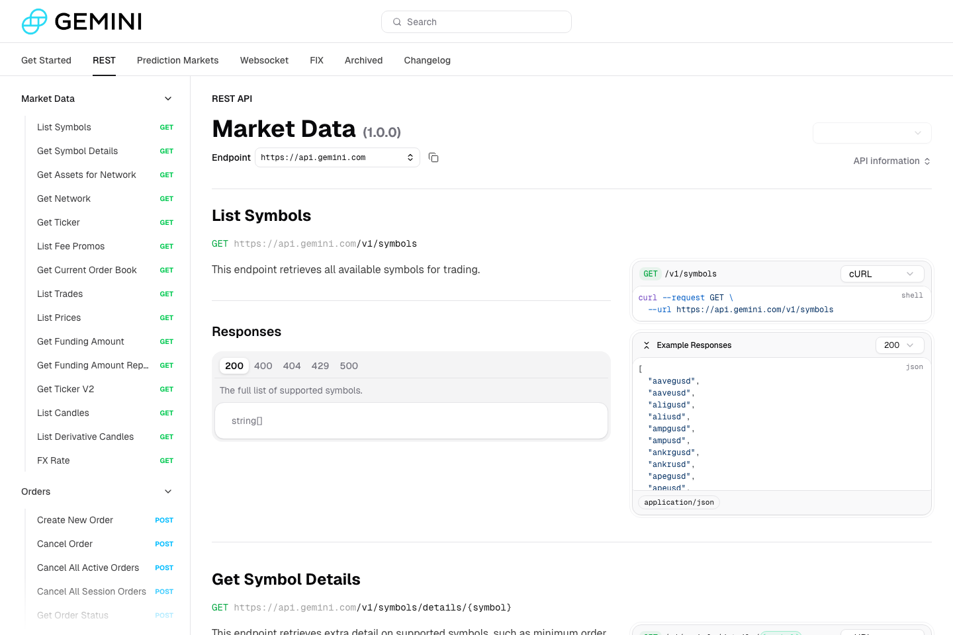The width and height of the screenshot is (953, 635).
Task: Copy the endpoint URL using the copy icon
Action: point(433,157)
